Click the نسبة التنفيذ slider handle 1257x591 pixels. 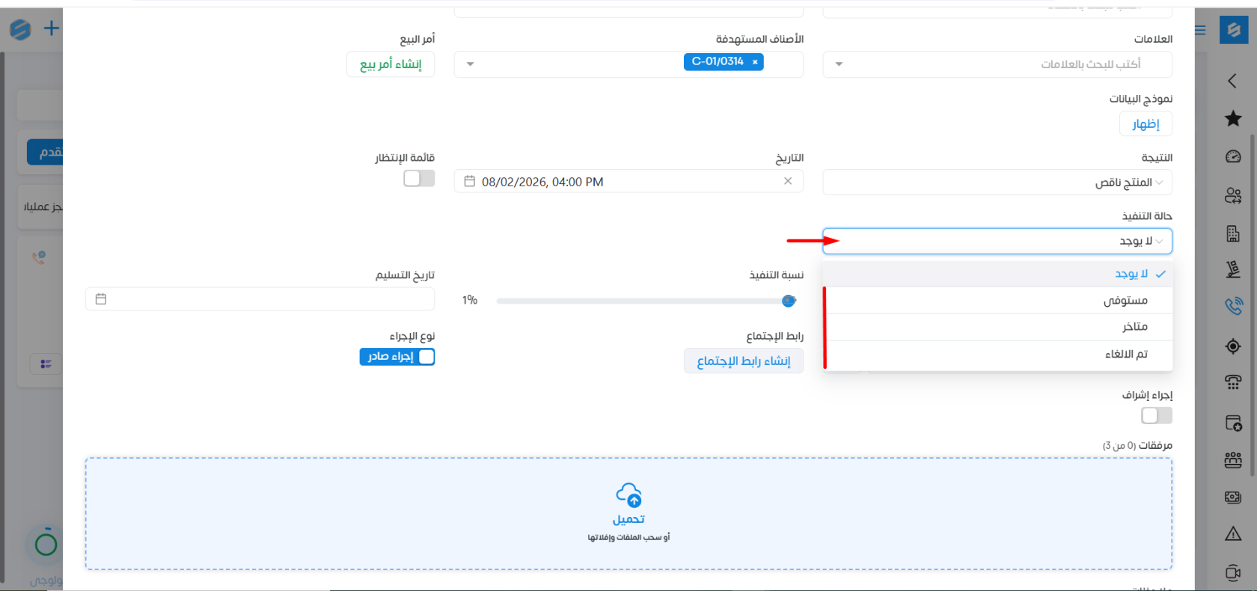click(x=789, y=301)
